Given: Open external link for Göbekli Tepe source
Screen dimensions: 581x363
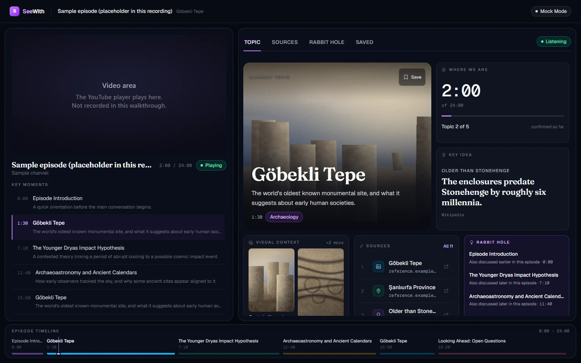Looking at the screenshot, I should click(446, 267).
